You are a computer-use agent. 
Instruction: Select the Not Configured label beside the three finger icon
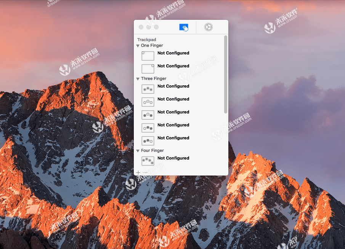point(173,86)
